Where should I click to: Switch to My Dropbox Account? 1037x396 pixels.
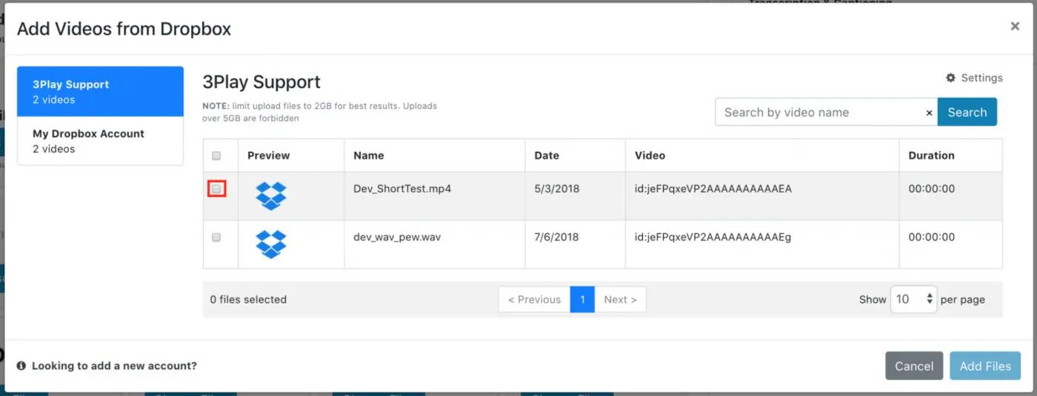tap(100, 141)
